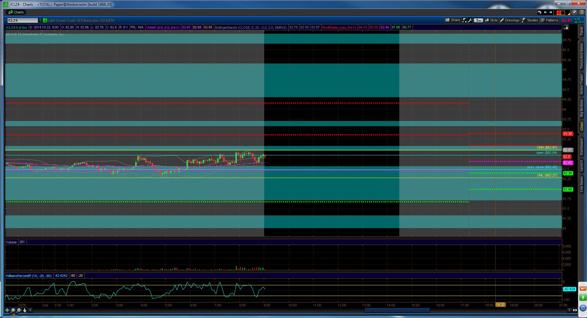Expand the symbol field dropdown arrow

(40, 20)
